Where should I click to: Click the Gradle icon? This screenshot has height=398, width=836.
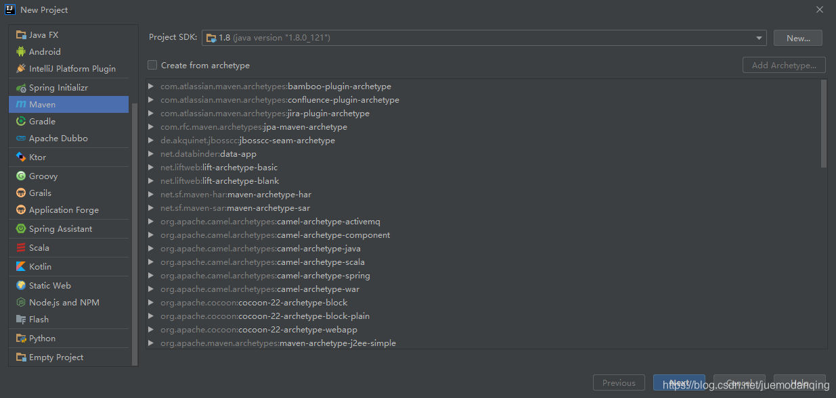coord(21,122)
